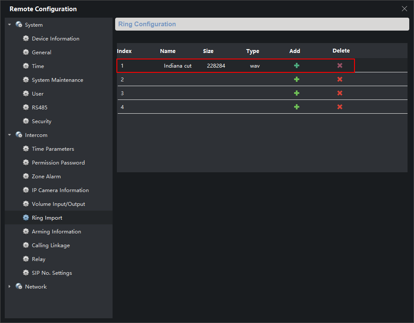Viewport: 414px width, 323px height.
Task: Click the Name column header
Action: coord(168,51)
